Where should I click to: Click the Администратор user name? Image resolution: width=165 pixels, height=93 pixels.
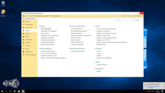pyautogui.click(x=137, y=16)
